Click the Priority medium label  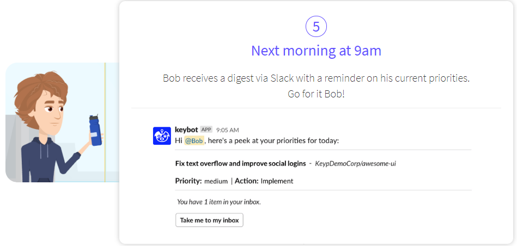202,181
